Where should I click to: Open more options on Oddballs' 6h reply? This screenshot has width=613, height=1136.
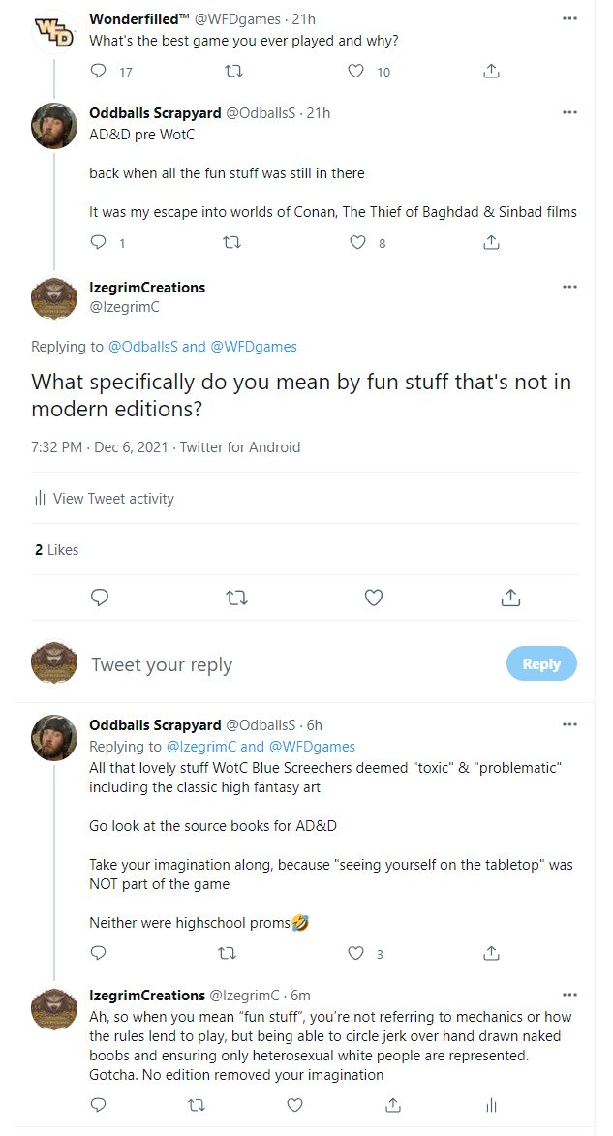pos(569,724)
